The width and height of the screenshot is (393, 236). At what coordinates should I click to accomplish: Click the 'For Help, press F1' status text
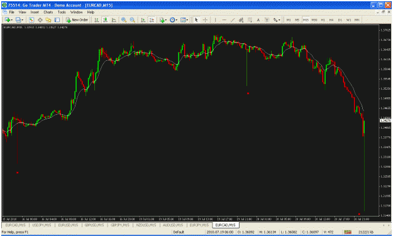click(x=15, y=232)
